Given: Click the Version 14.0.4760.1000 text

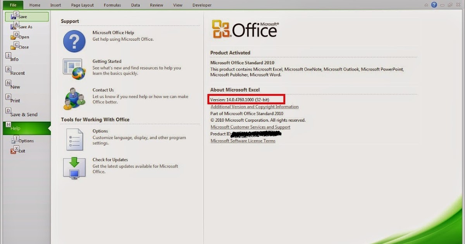Looking at the screenshot, I should [239, 100].
